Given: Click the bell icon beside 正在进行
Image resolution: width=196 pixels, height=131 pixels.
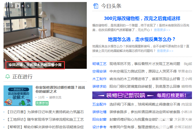Looking at the screenshot, I should tap(8, 76).
